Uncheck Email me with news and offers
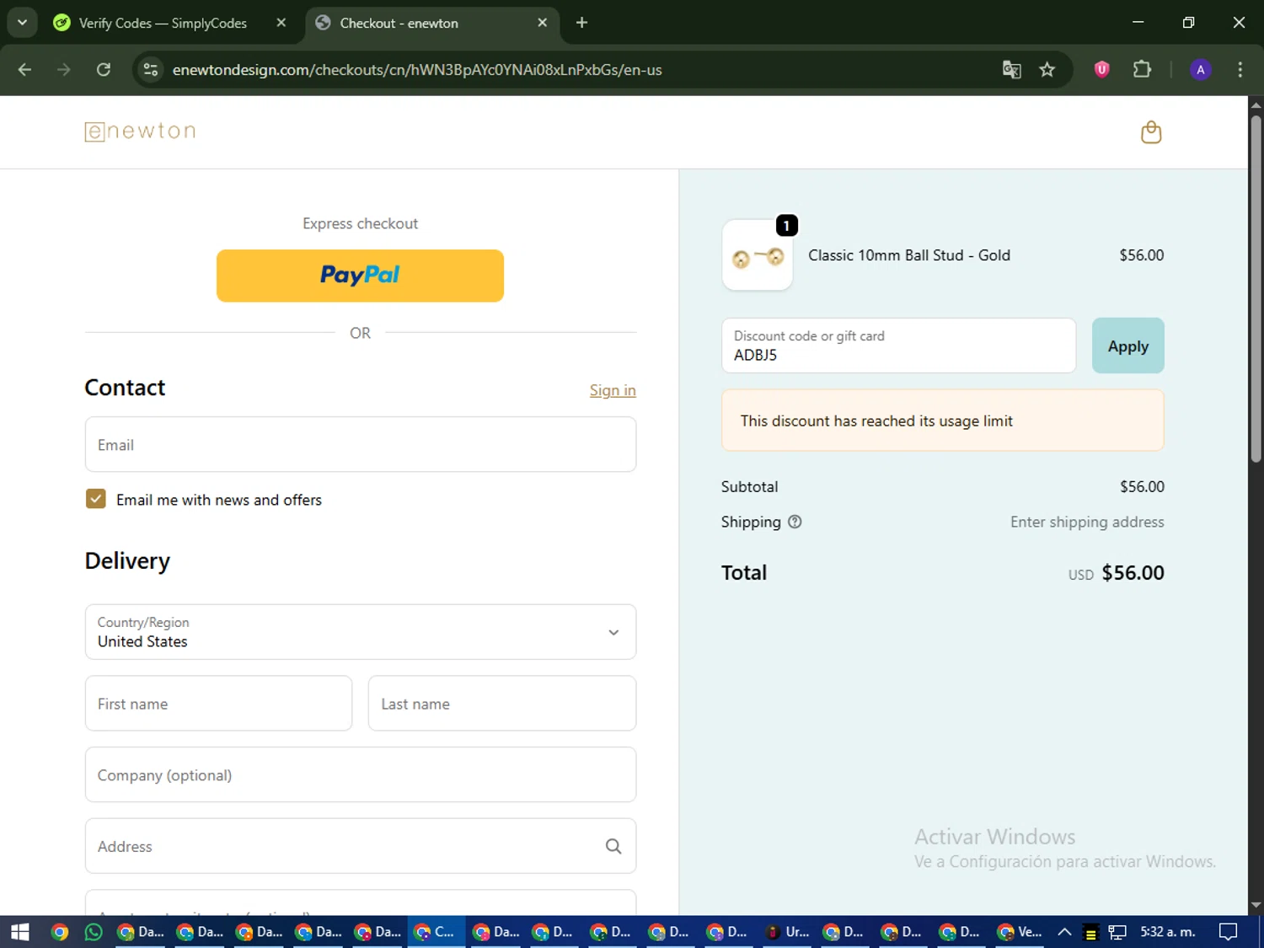 pos(96,499)
